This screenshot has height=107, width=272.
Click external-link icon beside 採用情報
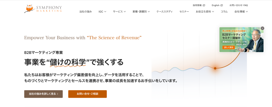[x=204, y=5]
